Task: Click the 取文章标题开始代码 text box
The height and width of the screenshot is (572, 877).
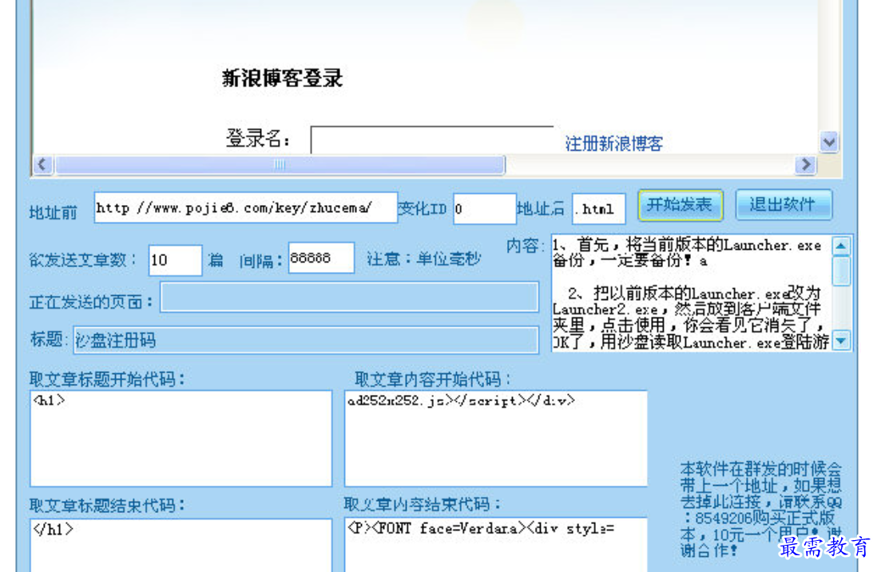Action: tap(181, 439)
